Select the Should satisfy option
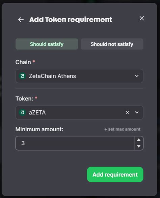 pyautogui.click(x=47, y=44)
